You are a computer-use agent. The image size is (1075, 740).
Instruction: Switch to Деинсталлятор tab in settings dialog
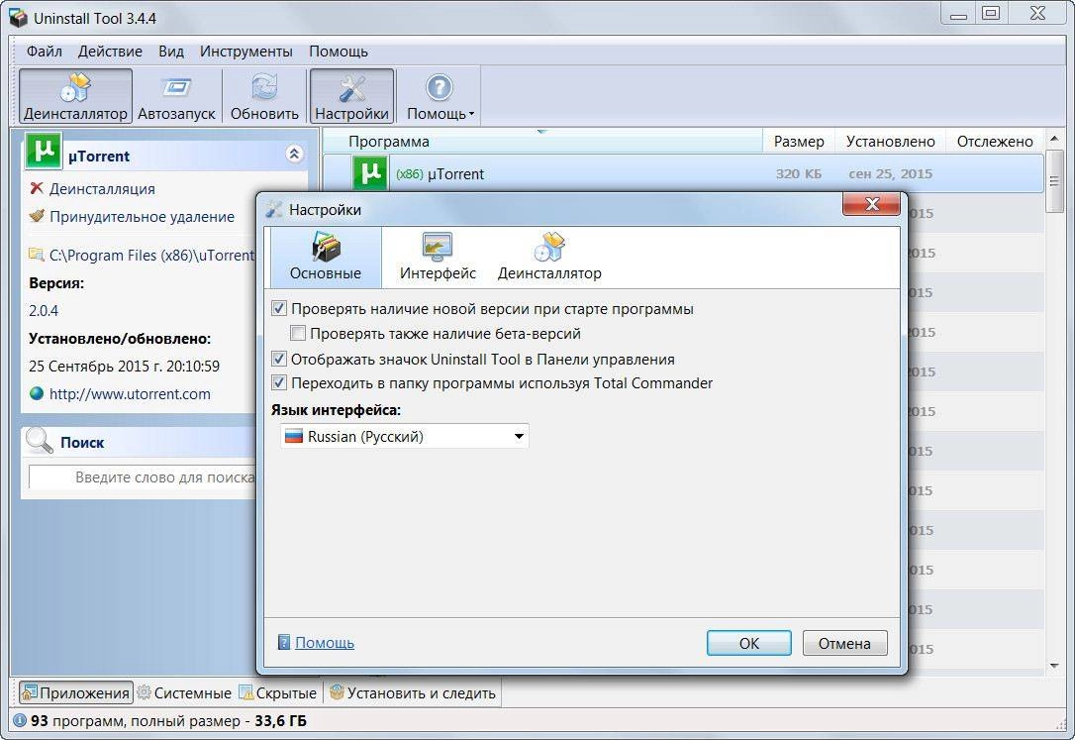549,258
